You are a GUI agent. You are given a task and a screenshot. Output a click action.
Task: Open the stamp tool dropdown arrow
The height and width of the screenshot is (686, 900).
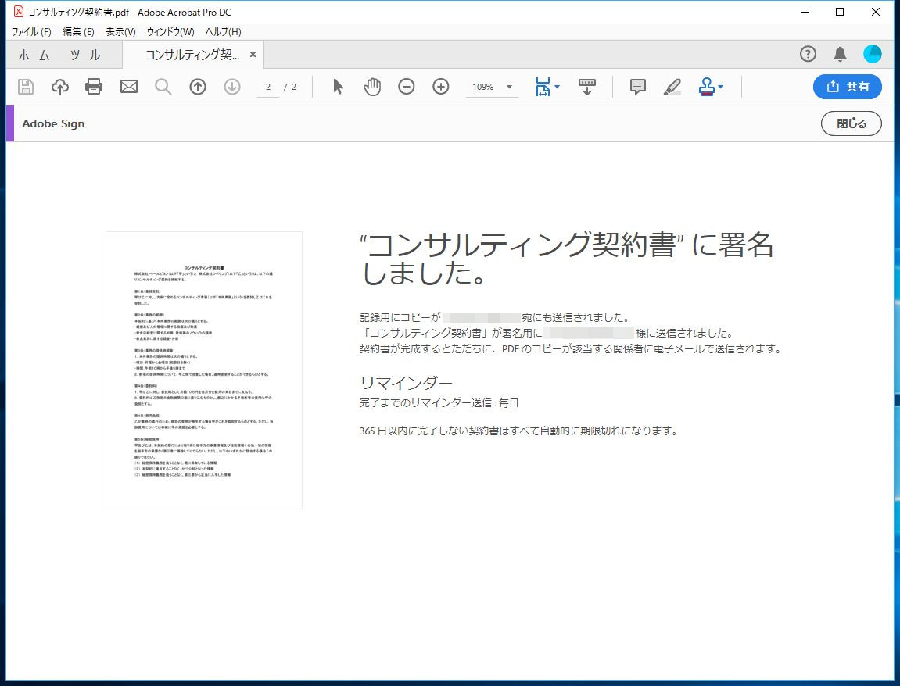coord(720,87)
